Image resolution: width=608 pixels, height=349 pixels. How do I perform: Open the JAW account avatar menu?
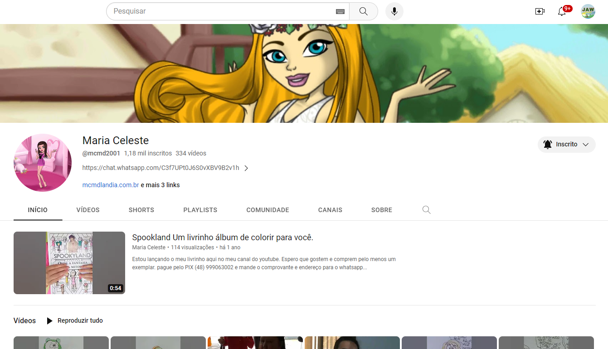(x=588, y=11)
